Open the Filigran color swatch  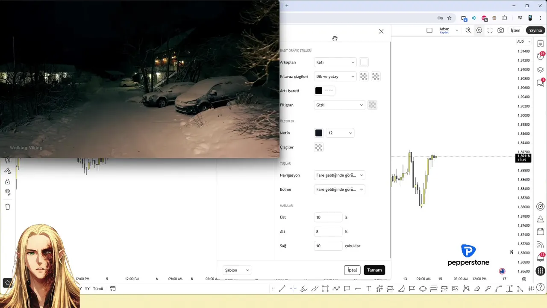[x=373, y=105]
